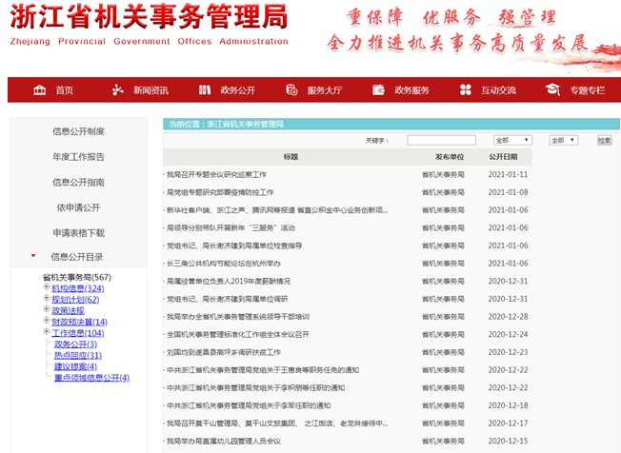Click the 服务大厅 service hall icon

click(290, 90)
